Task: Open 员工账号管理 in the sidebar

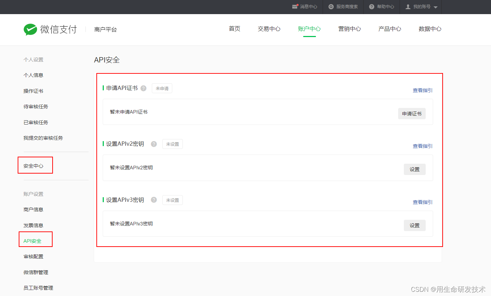Action: pyautogui.click(x=38, y=288)
